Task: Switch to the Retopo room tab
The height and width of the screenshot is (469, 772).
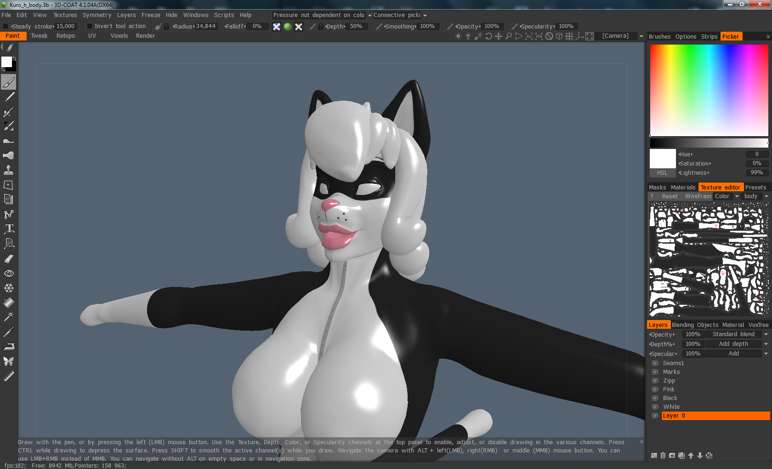Action: (66, 36)
